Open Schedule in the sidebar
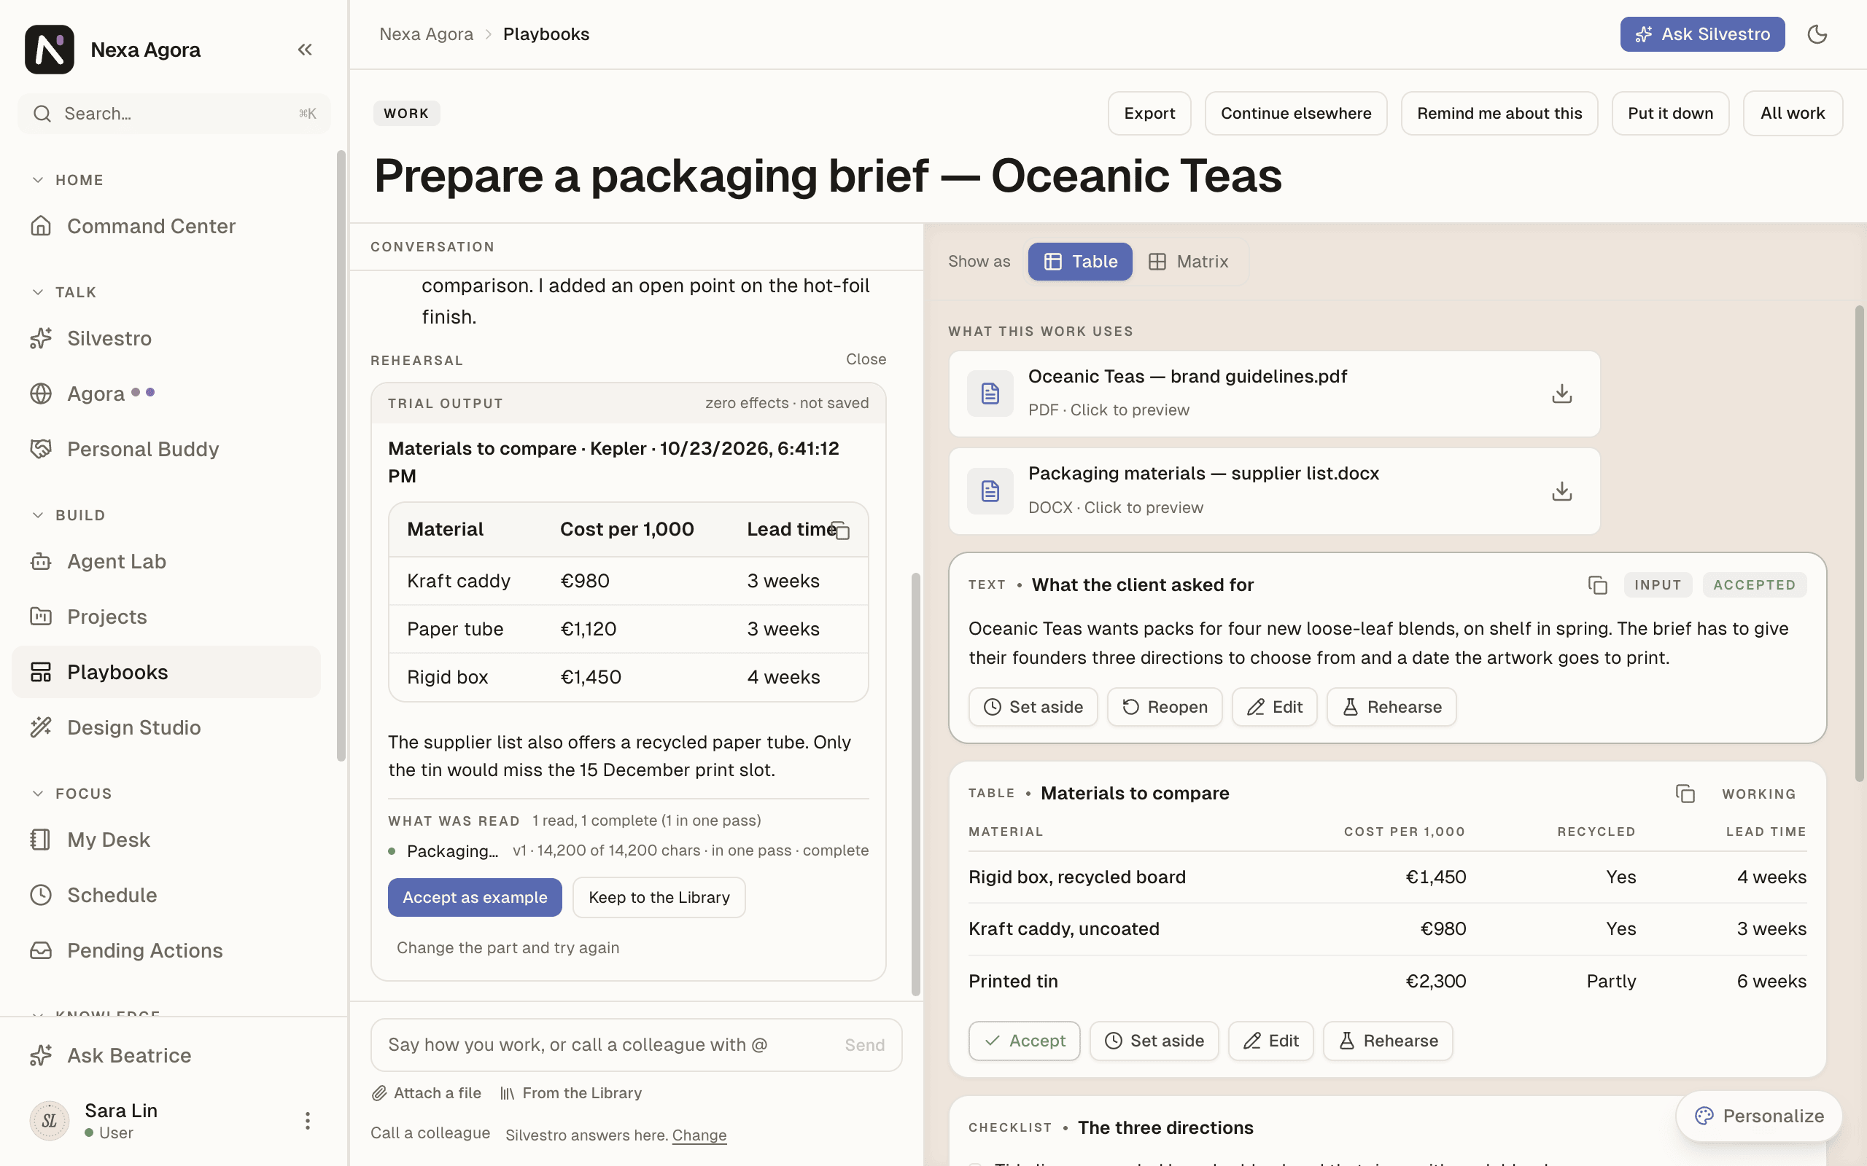 (x=166, y=895)
